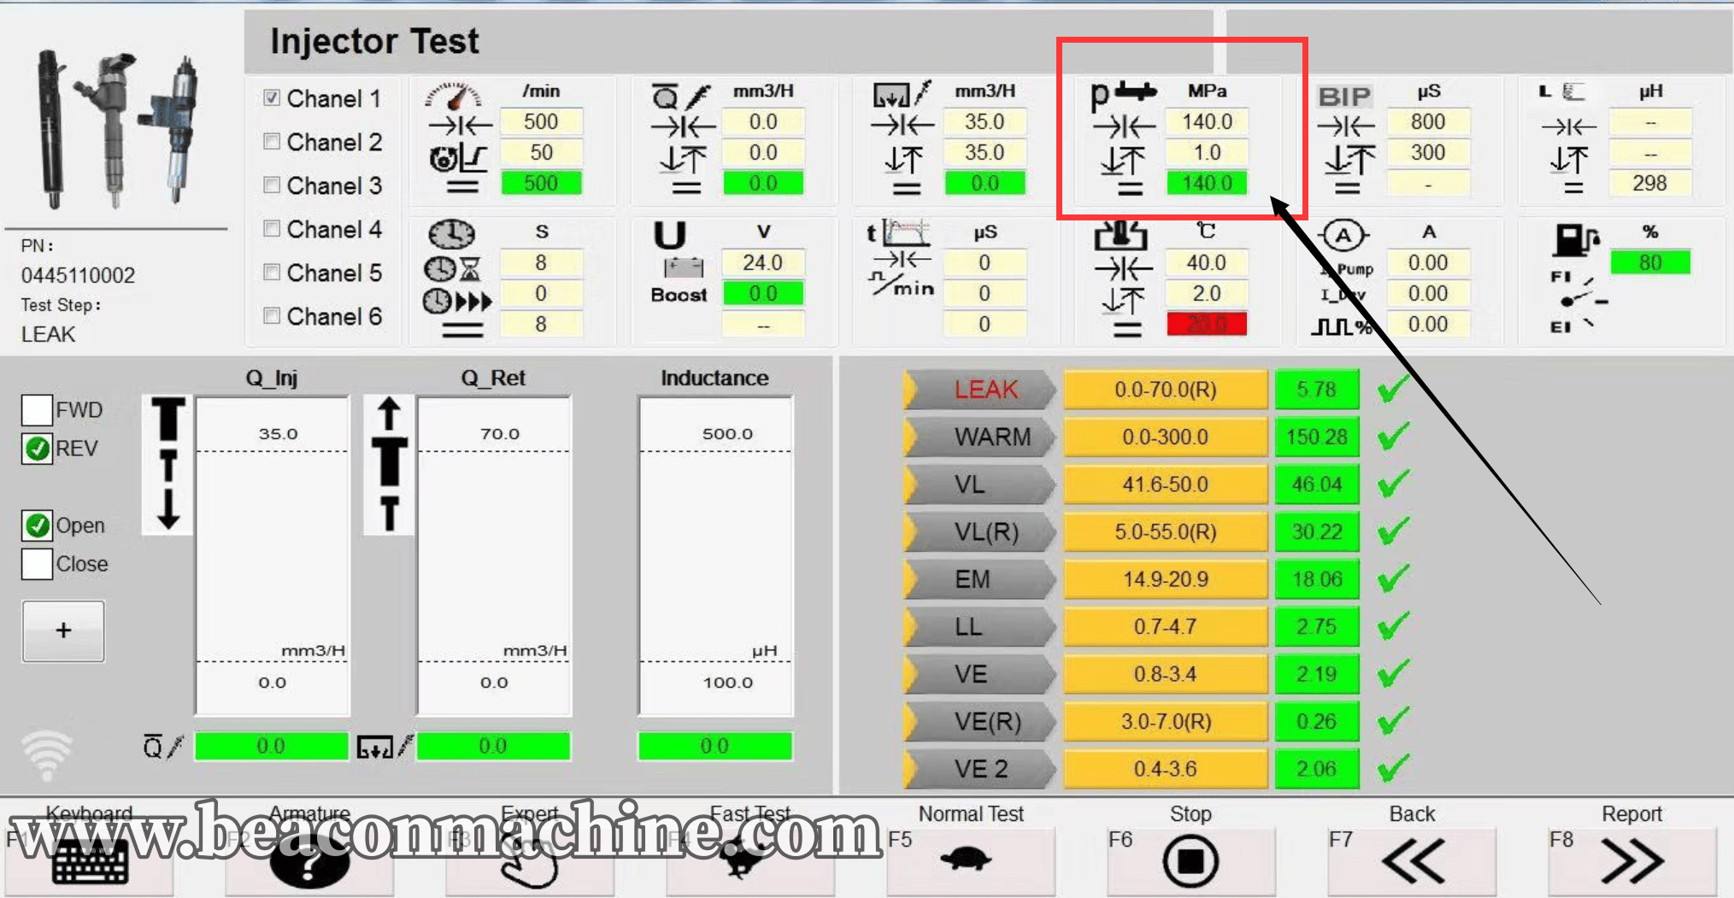Click the RPM gauge icon
The width and height of the screenshot is (1734, 898).
453,96
